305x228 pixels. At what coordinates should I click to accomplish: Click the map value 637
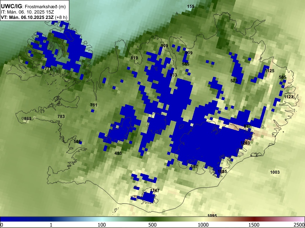click(247, 126)
